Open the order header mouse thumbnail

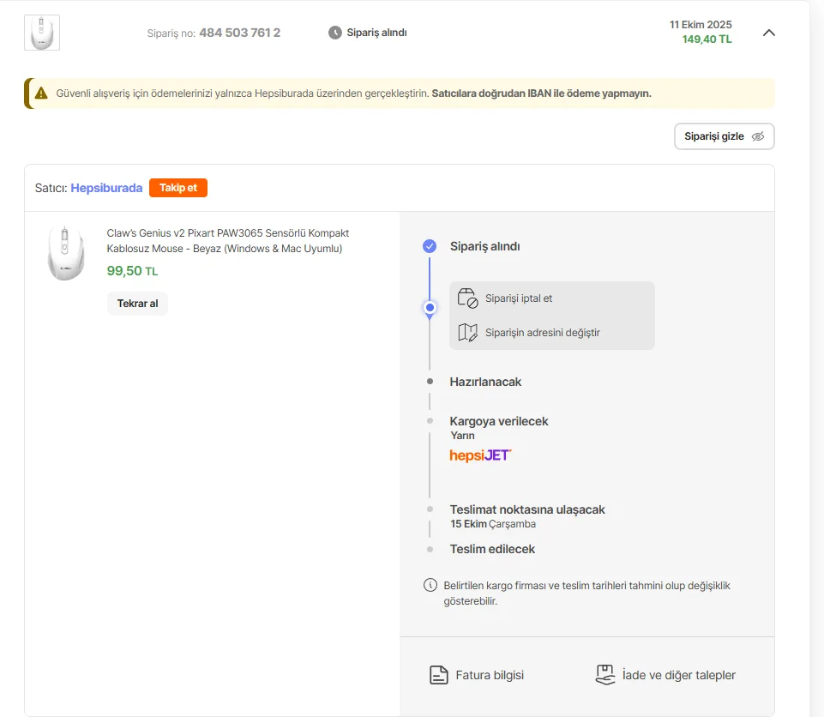point(42,33)
